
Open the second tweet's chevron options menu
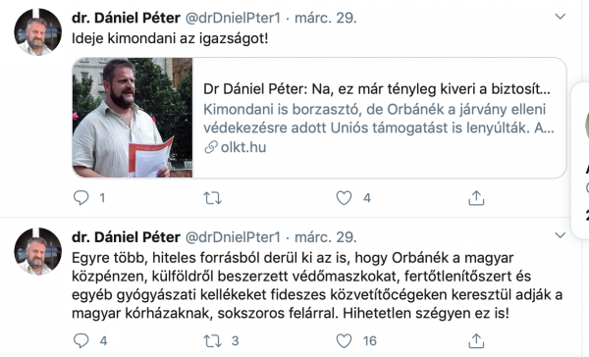point(561,235)
